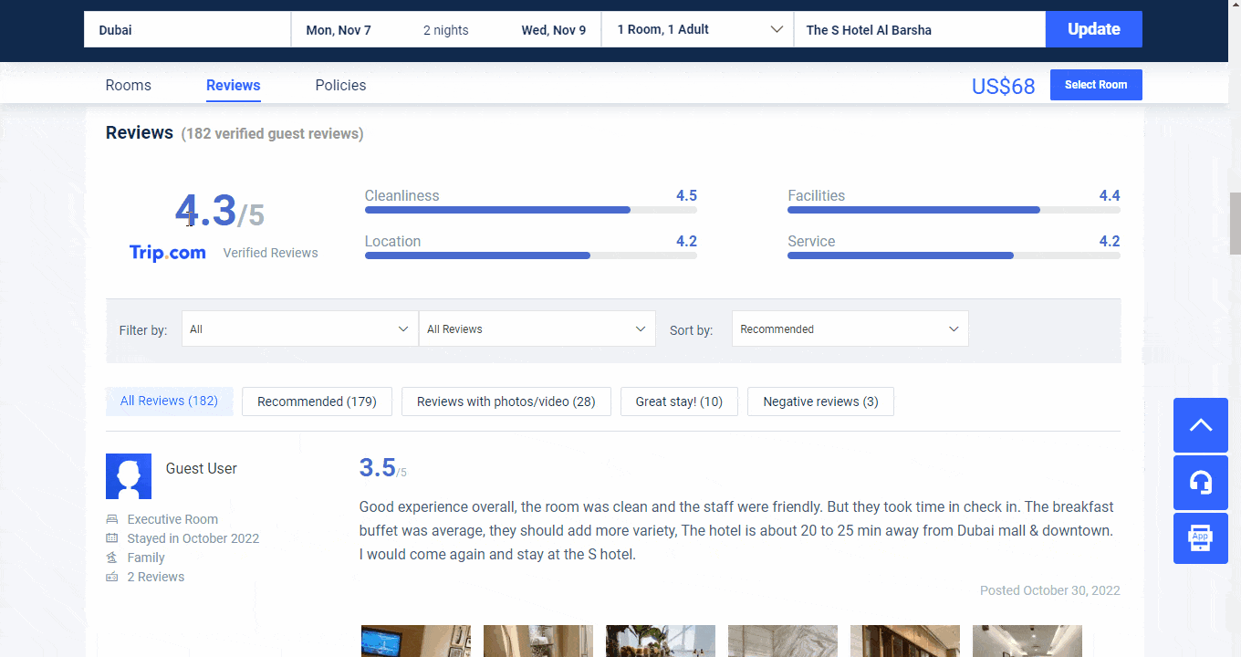
Task: Open the fifth review photo thumbnail
Action: [905, 641]
